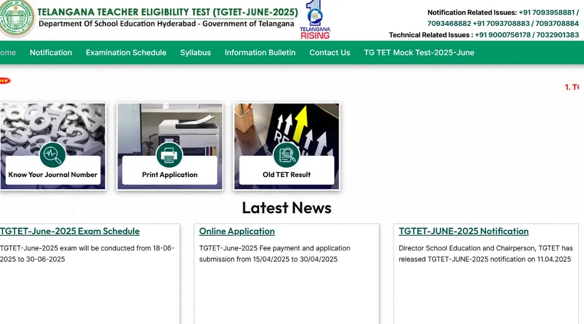
Task: Click the document search icon above Old TET Result
Action: tap(287, 155)
